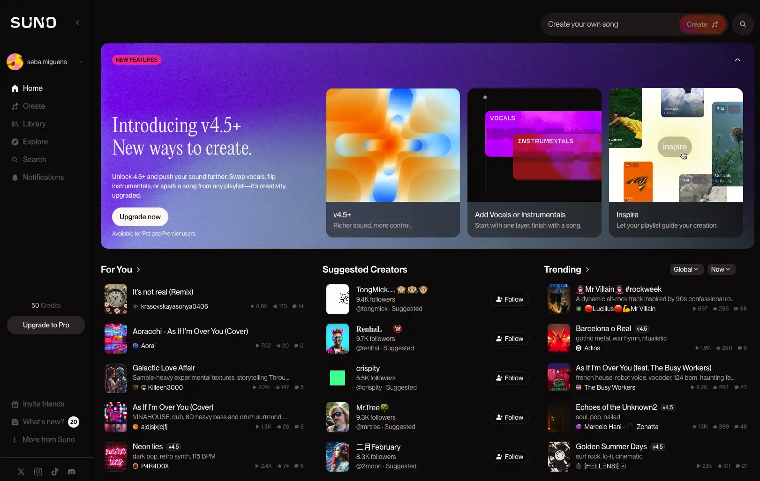
Task: Open the Explore page
Action: click(30, 142)
